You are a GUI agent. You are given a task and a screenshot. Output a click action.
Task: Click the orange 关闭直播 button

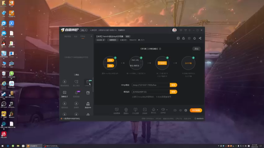pyautogui.click(x=196, y=111)
